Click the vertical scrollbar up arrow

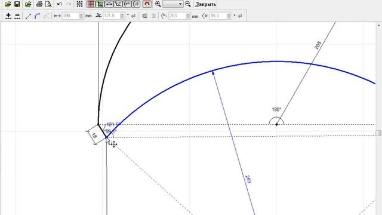pyautogui.click(x=378, y=25)
